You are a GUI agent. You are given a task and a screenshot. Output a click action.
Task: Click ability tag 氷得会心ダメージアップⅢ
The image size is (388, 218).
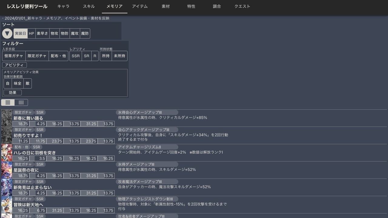[x=147, y=112]
